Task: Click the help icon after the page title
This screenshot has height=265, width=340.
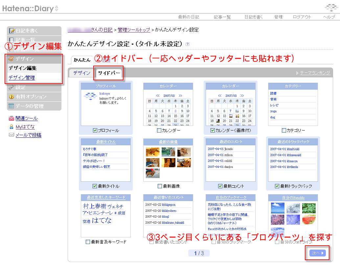Action: pos(188,44)
